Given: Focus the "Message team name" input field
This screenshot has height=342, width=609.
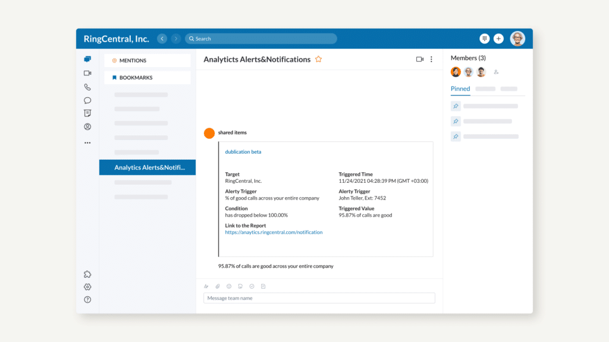Looking at the screenshot, I should pos(319,298).
